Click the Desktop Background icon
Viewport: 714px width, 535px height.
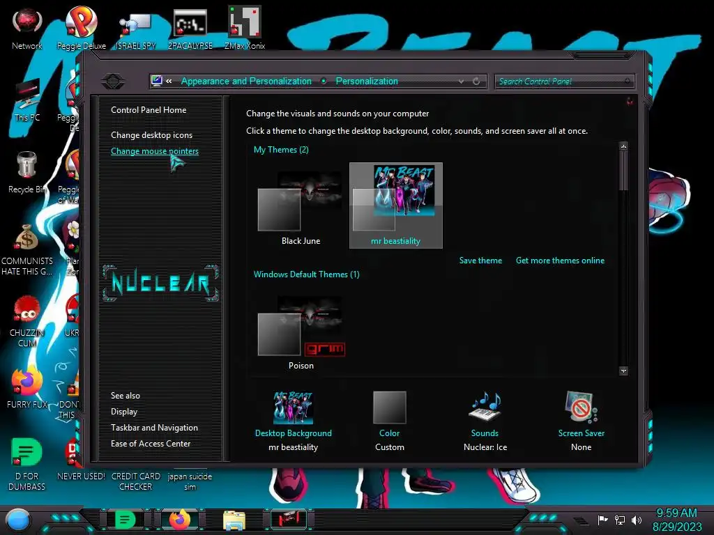(294, 408)
